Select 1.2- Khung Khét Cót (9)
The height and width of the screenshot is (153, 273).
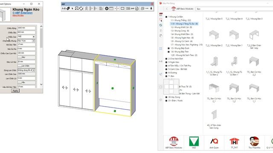pos(181,27)
